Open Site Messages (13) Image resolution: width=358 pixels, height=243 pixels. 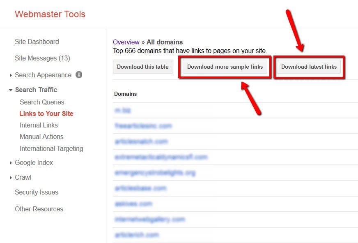pos(42,58)
